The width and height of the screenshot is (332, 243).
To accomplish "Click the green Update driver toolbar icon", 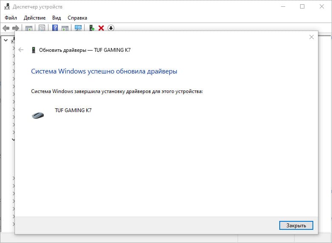I will click(x=92, y=28).
